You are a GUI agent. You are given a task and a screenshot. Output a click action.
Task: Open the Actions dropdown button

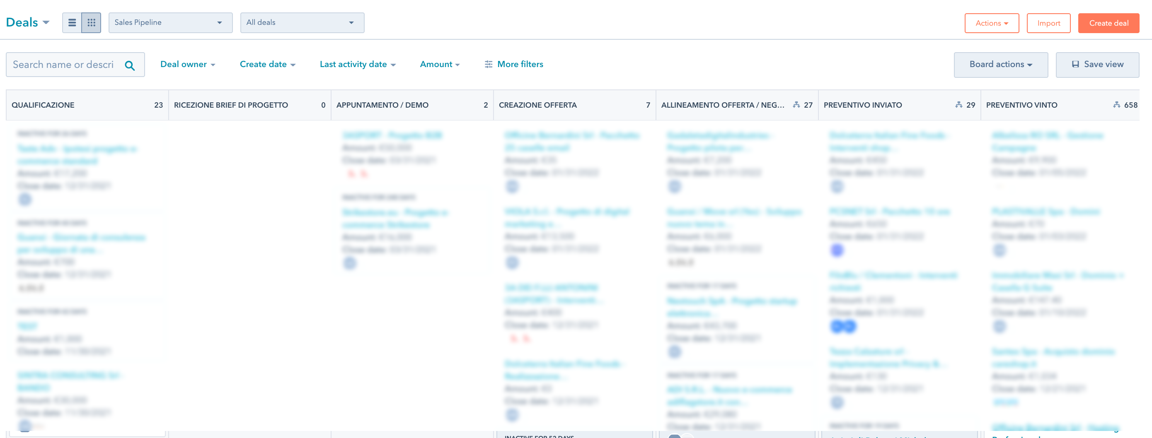pos(992,23)
